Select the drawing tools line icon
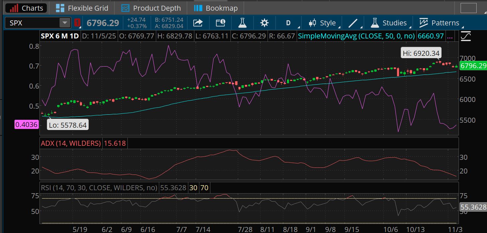This screenshot has width=487, height=233. [353, 23]
